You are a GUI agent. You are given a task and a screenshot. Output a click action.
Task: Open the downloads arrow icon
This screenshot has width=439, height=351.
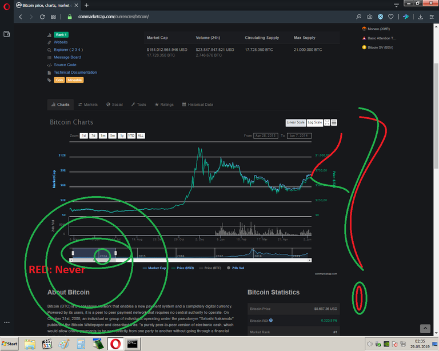tap(421, 17)
